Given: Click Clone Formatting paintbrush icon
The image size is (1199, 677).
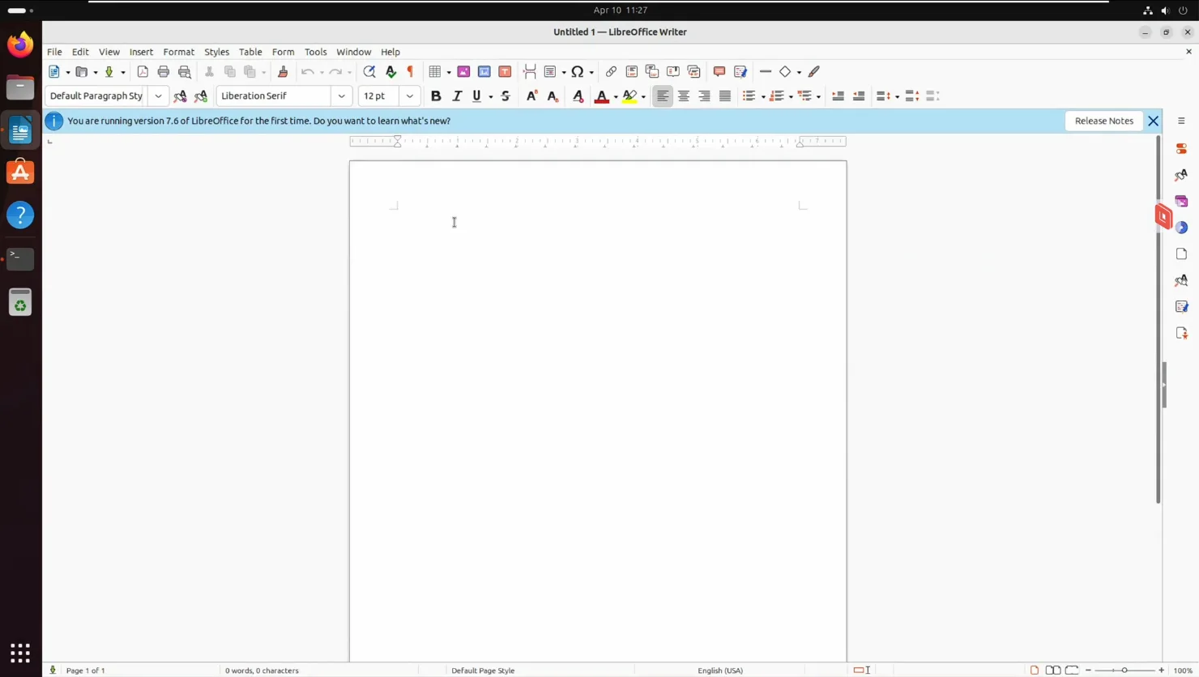Looking at the screenshot, I should click(x=283, y=72).
